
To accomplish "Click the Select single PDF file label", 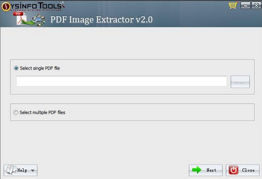I will tap(40, 68).
